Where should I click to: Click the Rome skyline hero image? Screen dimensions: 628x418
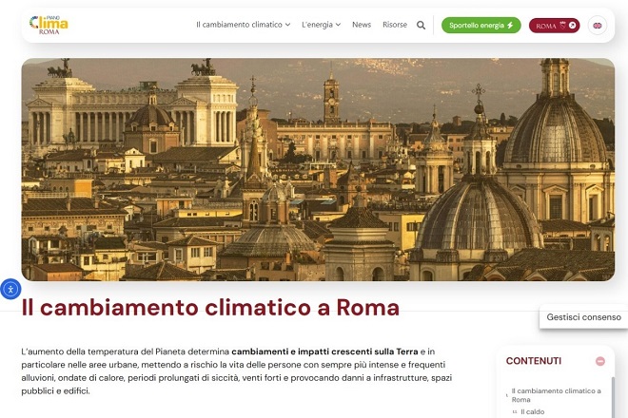click(318, 170)
